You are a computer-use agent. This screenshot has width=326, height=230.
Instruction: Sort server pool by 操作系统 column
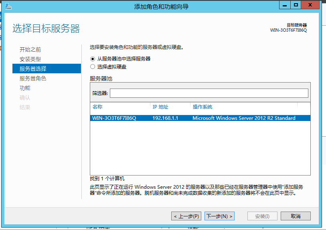pyautogui.click(x=202, y=107)
